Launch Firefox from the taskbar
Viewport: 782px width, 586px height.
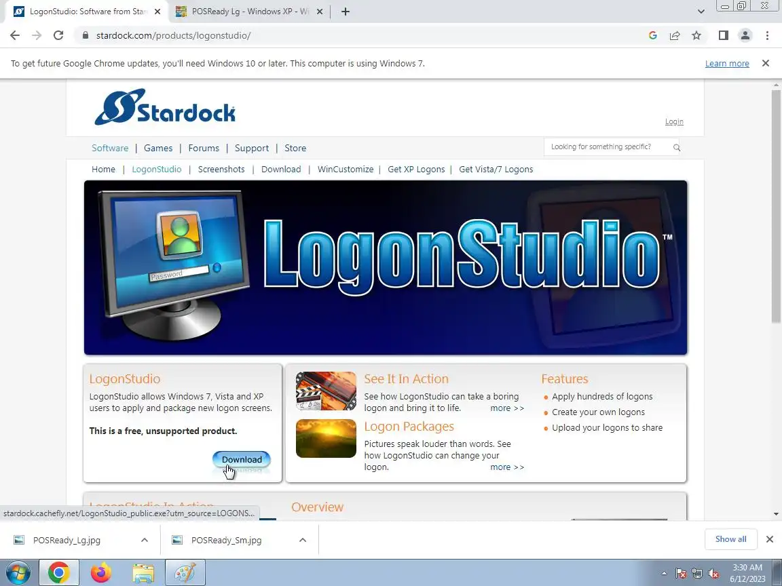(x=100, y=573)
